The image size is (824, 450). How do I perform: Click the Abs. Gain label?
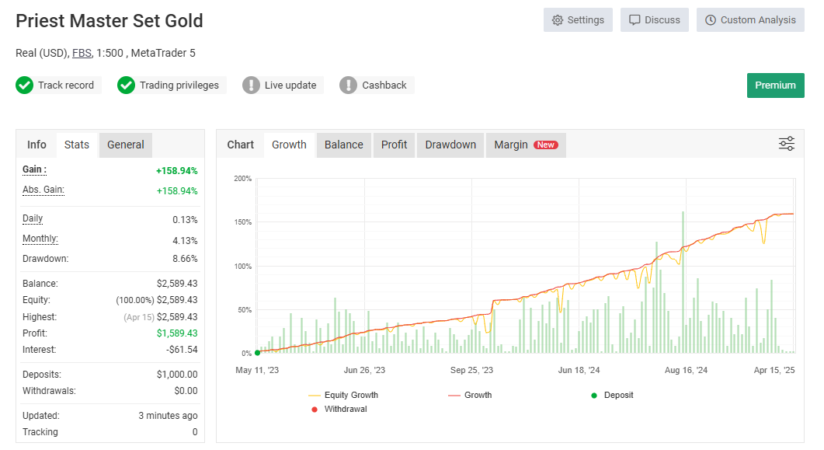pyautogui.click(x=43, y=190)
